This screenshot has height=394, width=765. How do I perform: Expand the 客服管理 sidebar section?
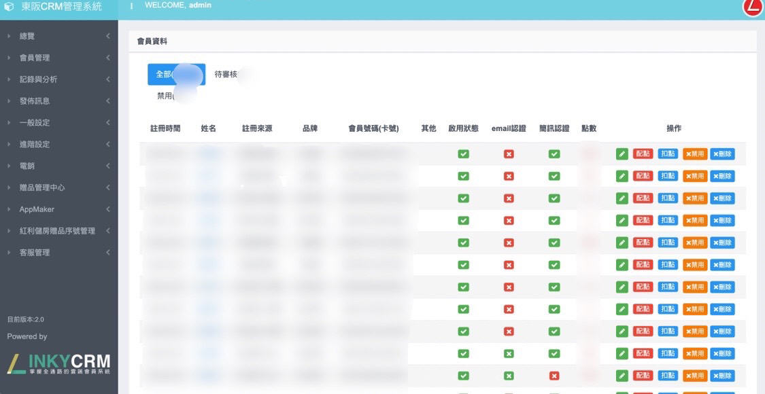pyautogui.click(x=34, y=253)
